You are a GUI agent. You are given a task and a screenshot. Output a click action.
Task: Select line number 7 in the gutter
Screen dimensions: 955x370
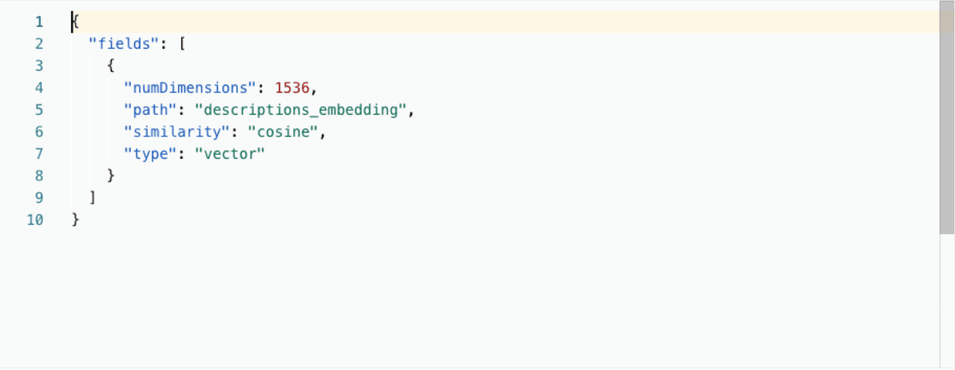click(x=38, y=154)
